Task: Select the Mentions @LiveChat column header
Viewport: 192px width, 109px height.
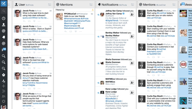Action: [x=157, y=5]
